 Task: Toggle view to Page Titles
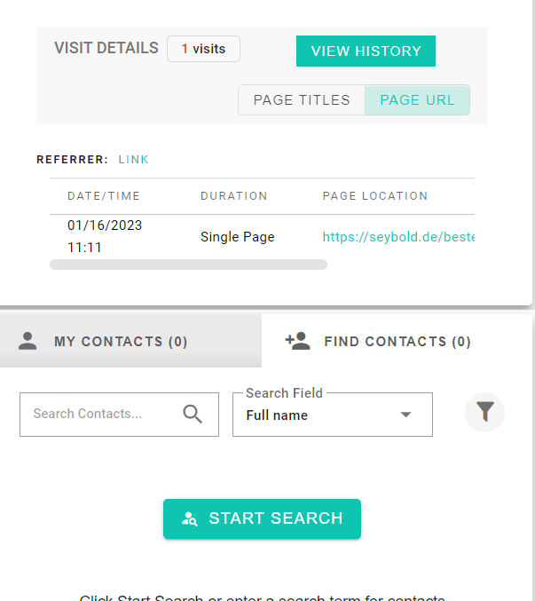point(302,100)
